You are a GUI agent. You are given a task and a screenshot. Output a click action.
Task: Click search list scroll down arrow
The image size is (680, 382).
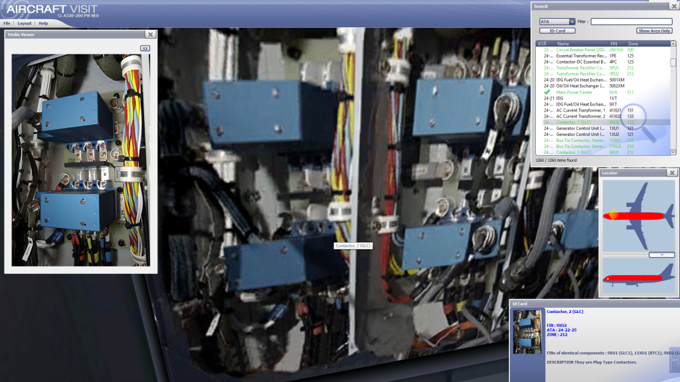point(673,153)
